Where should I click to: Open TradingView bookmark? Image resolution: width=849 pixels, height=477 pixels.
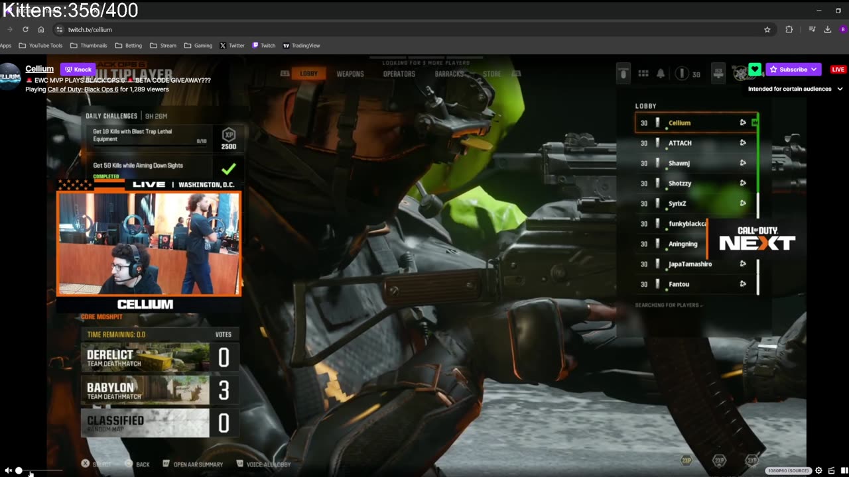(301, 46)
